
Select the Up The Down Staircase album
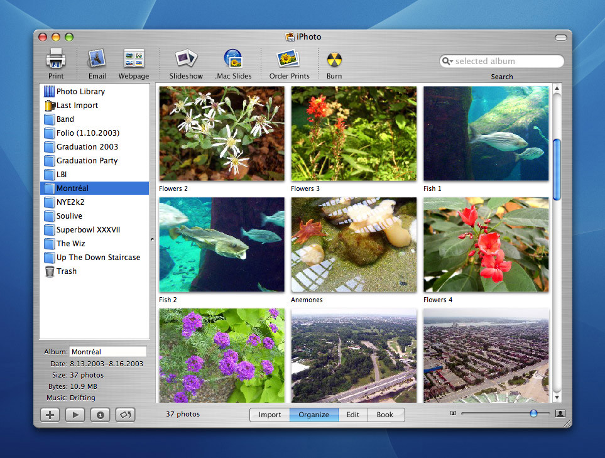click(x=94, y=258)
